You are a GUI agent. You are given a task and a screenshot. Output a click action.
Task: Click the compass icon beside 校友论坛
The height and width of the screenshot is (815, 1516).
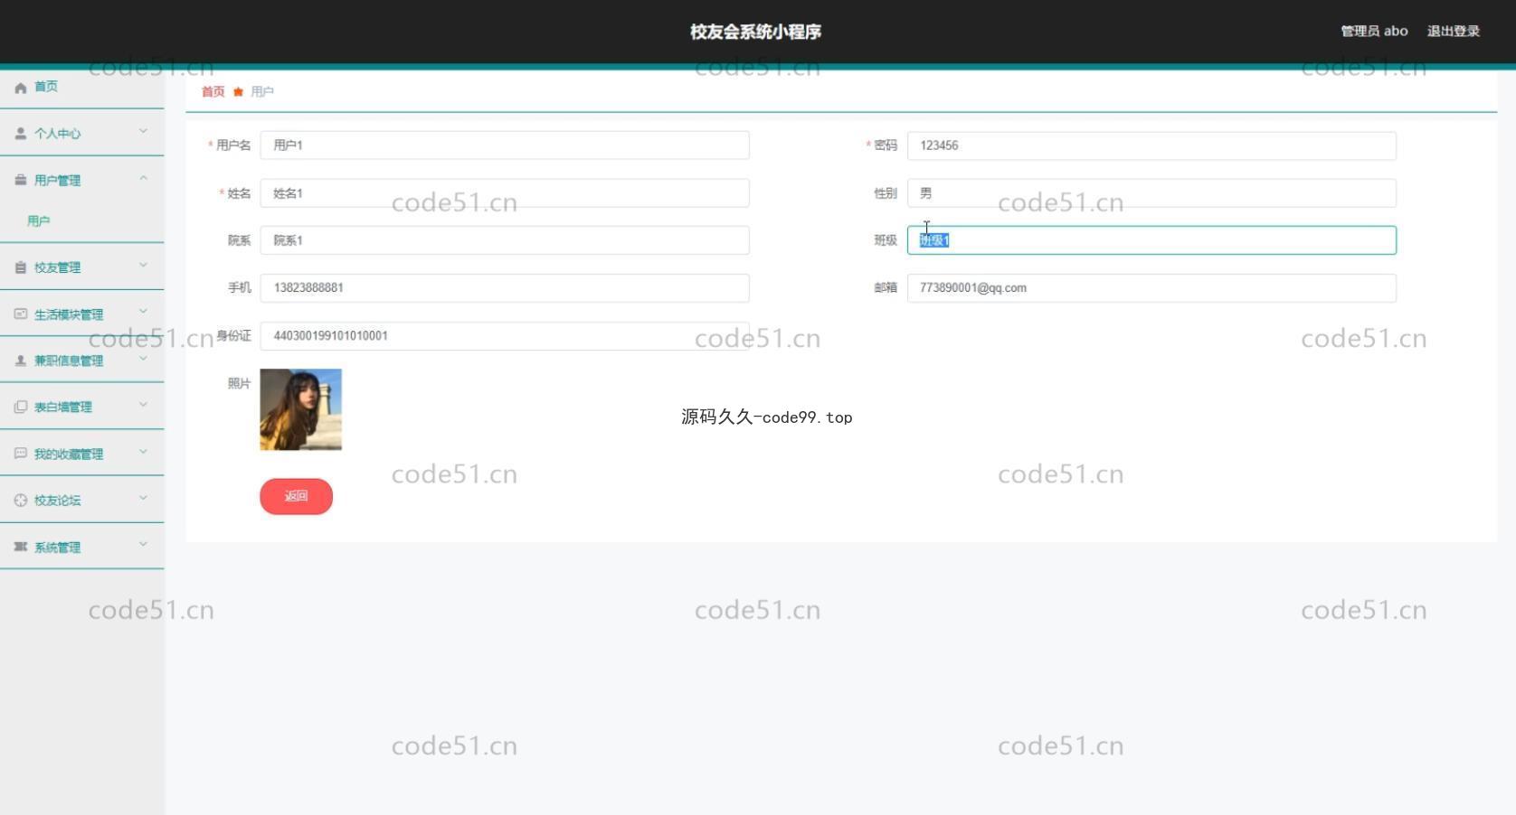tap(21, 501)
